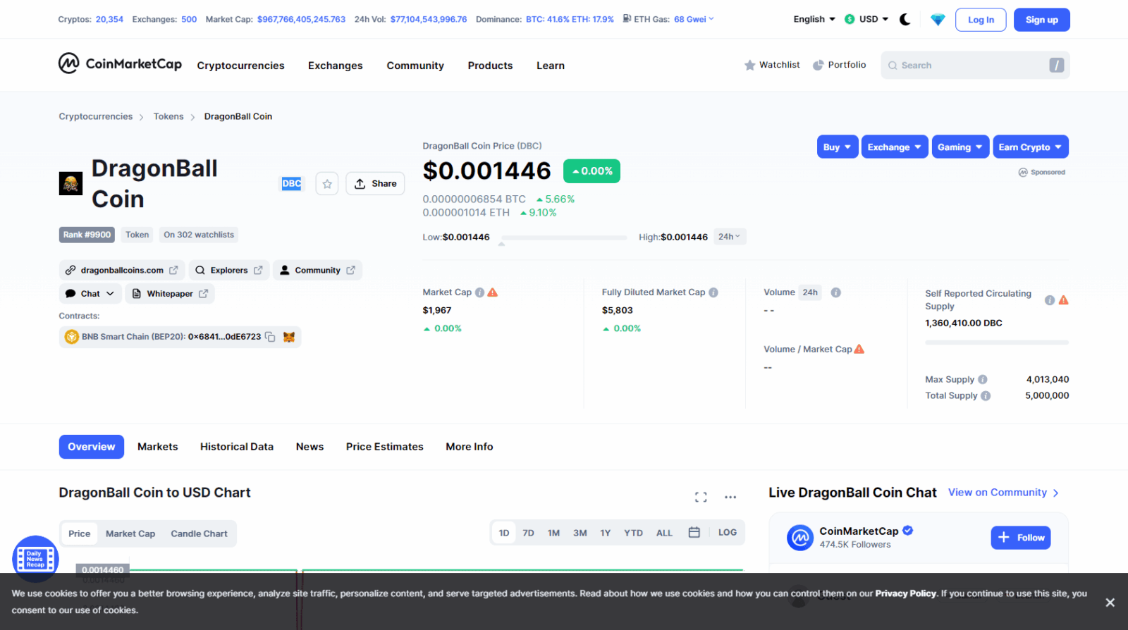Select Candle Chart view
Viewport: 1128px width, 630px height.
coord(199,533)
